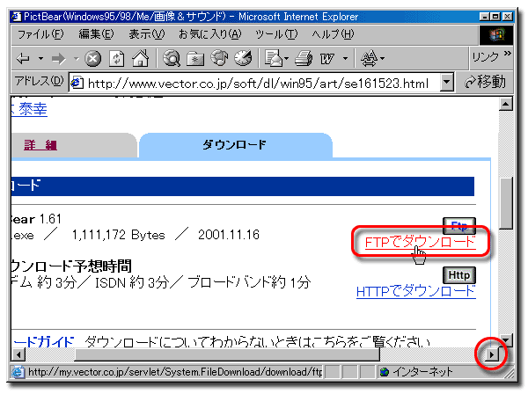The height and width of the screenshot is (394, 528).
Task: Click the Edit with Word icon
Action: click(327, 59)
